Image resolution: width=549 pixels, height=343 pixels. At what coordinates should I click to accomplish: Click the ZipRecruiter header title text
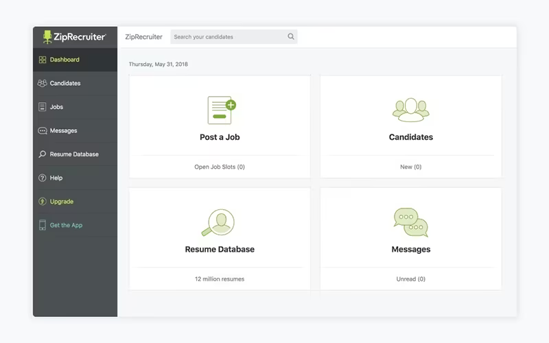[144, 37]
